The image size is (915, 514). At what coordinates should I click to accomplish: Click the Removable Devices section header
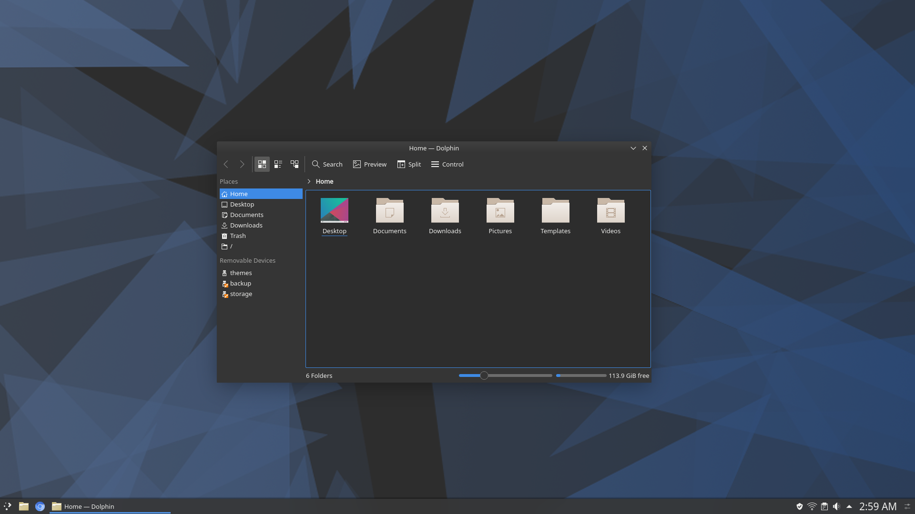pos(247,260)
